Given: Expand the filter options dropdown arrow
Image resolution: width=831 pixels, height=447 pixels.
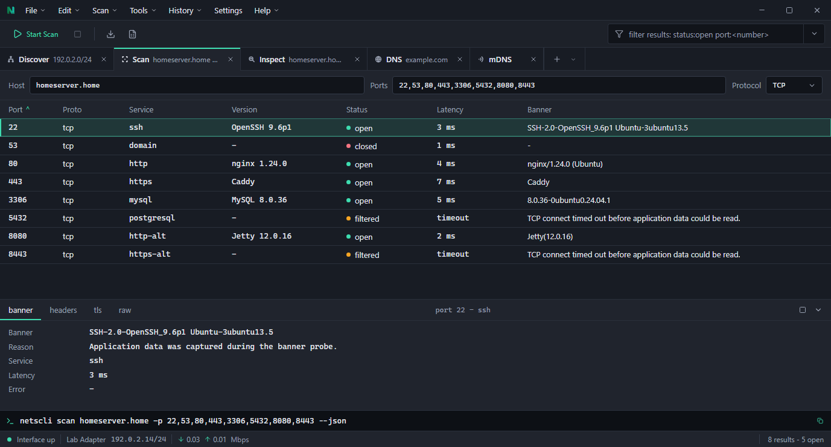Looking at the screenshot, I should tap(814, 34).
